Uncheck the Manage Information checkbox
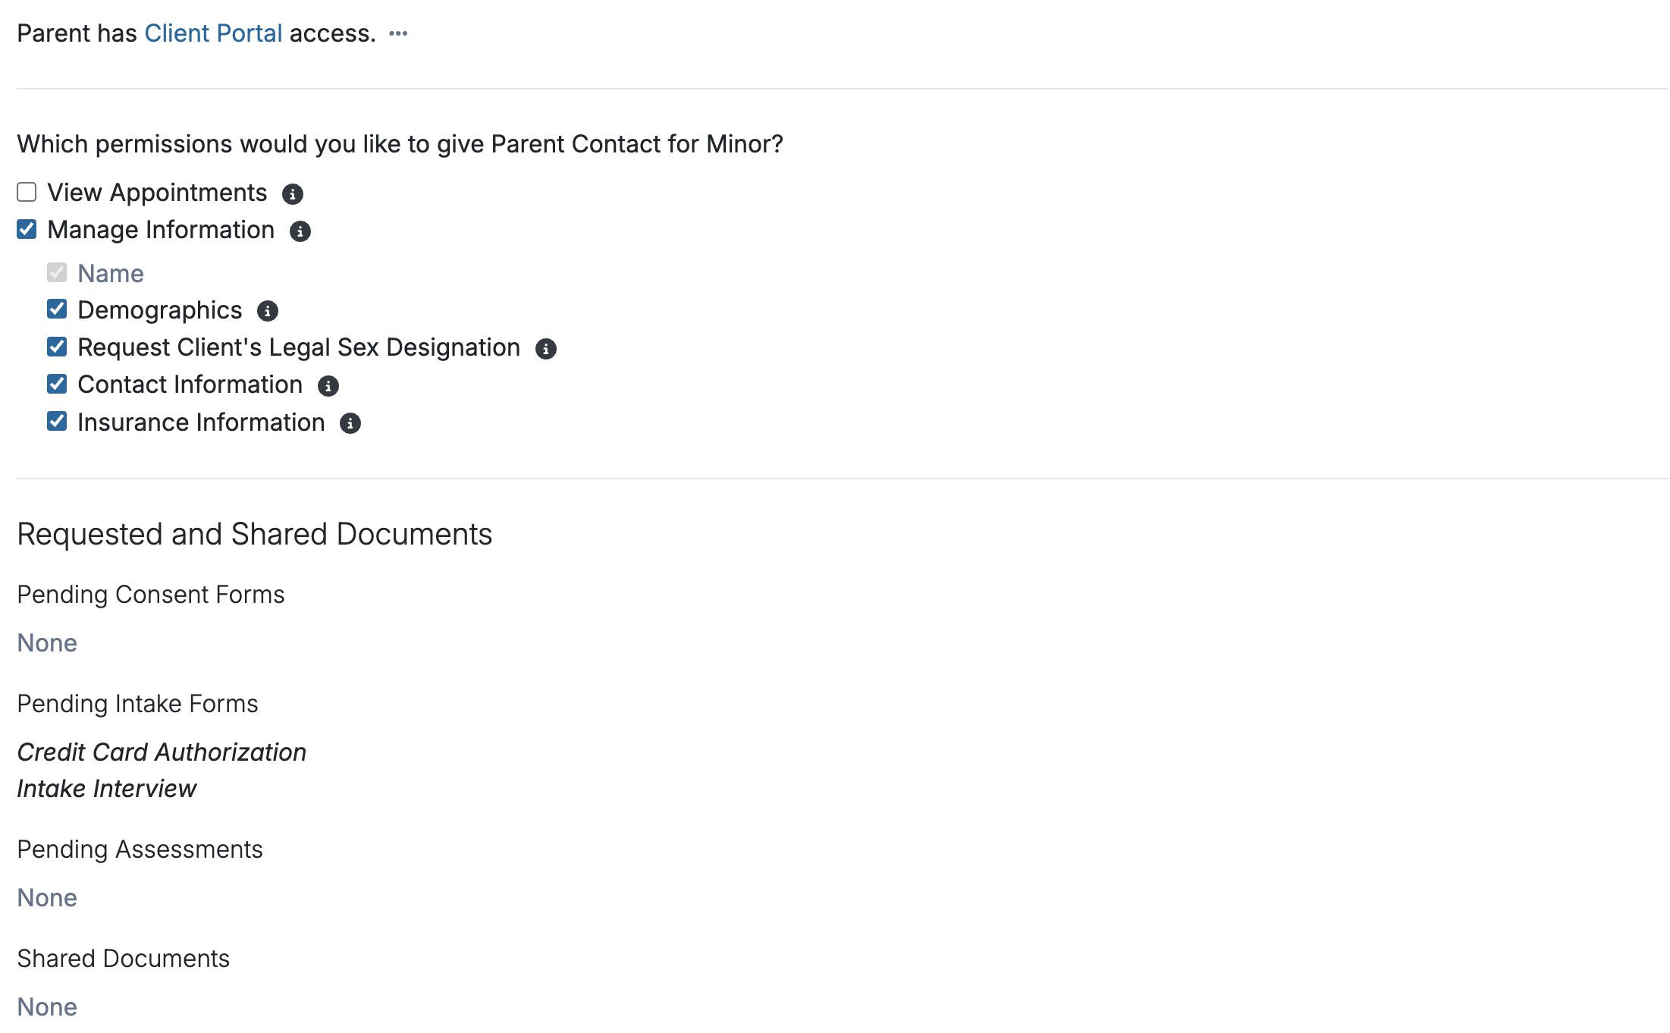This screenshot has width=1670, height=1033. tap(27, 230)
